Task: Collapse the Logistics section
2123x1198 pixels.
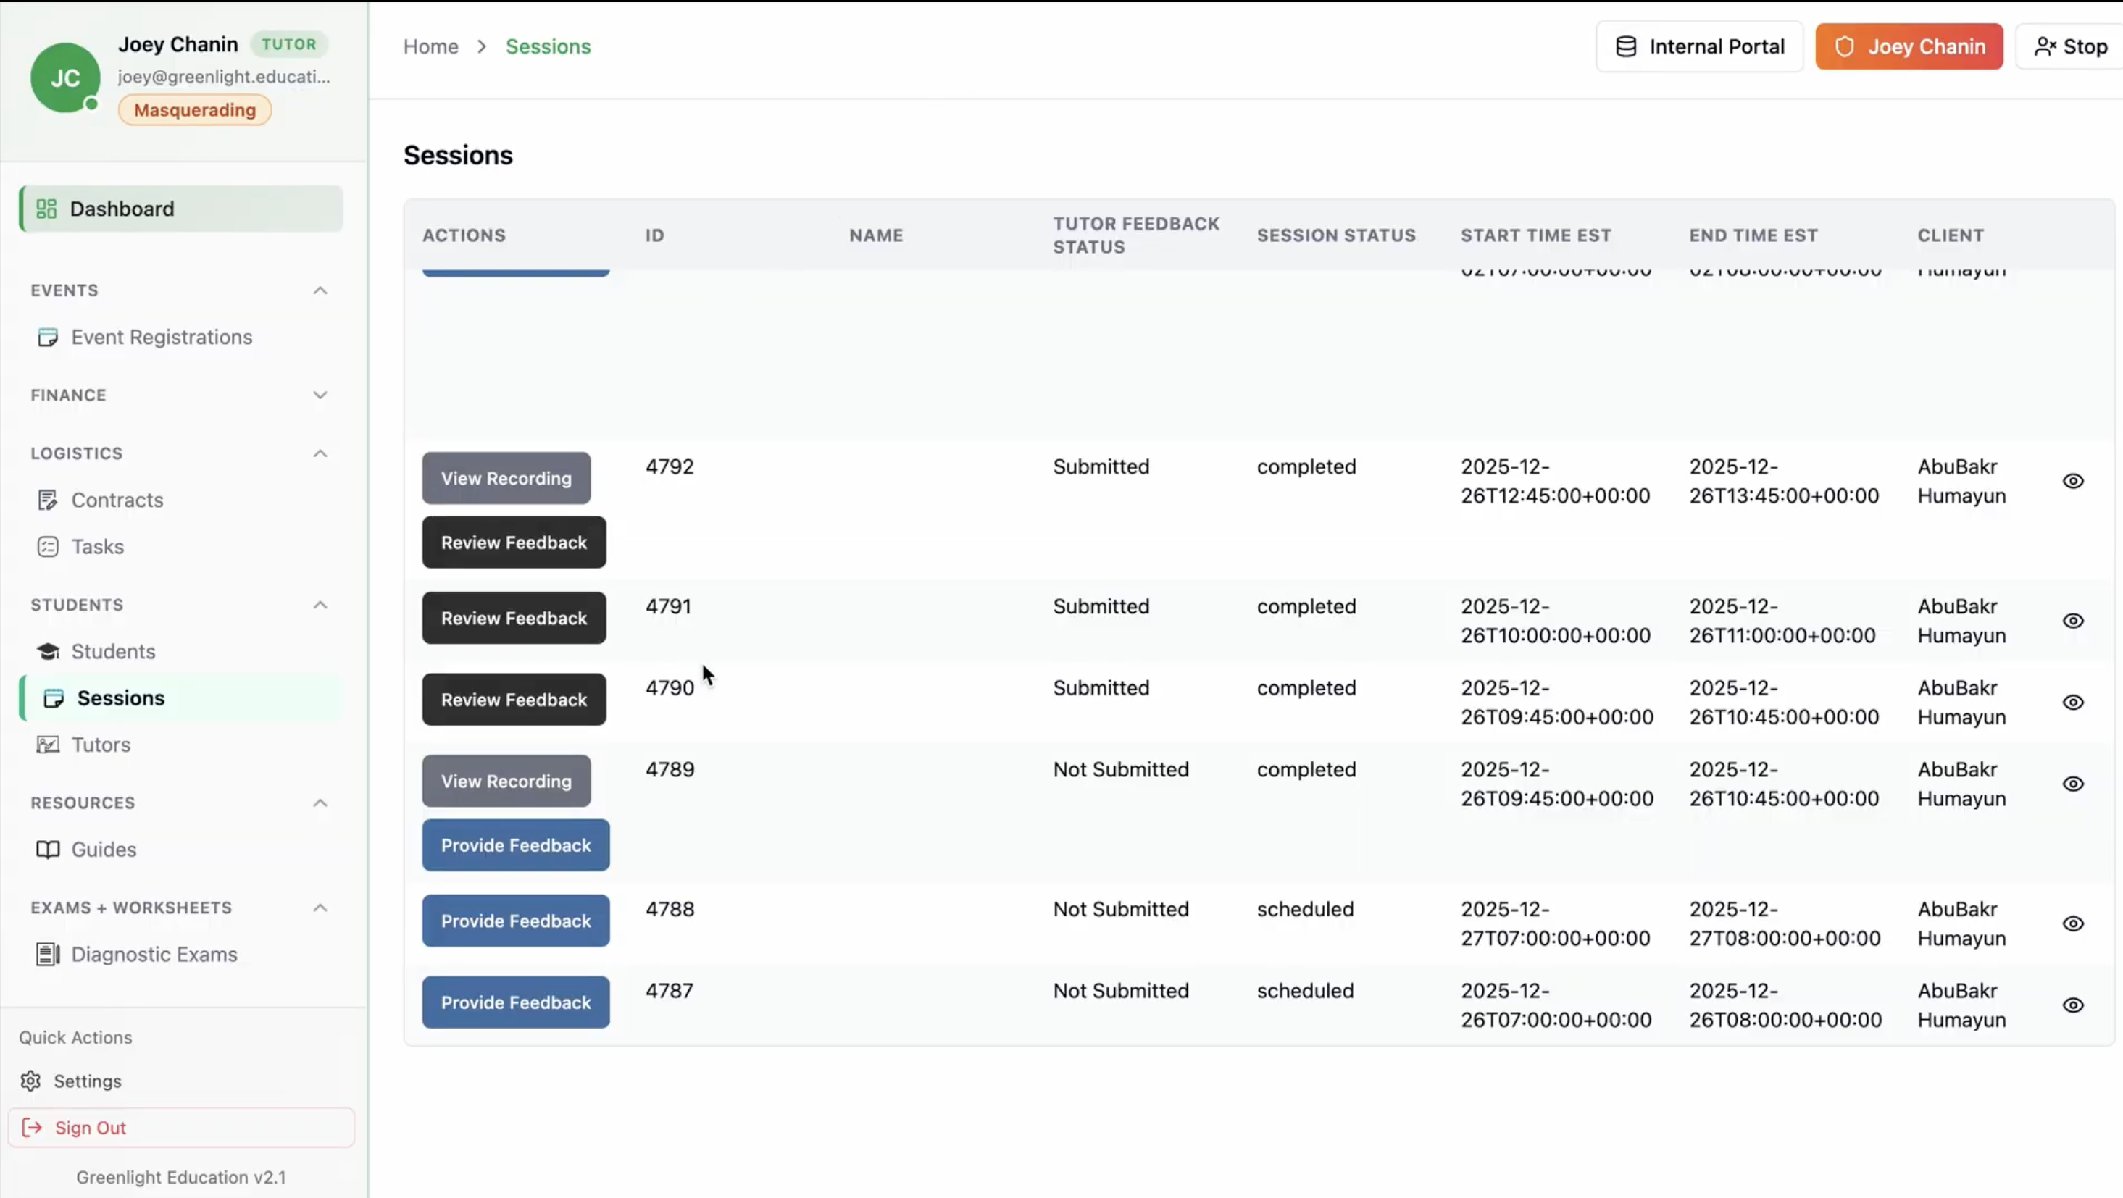Action: [320, 453]
